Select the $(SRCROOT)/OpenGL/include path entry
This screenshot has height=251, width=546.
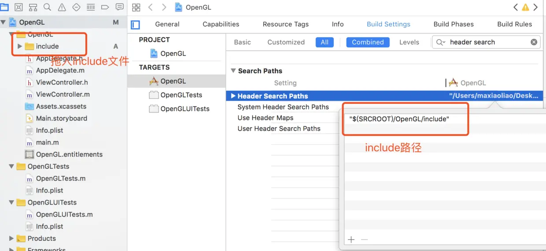[x=399, y=119]
